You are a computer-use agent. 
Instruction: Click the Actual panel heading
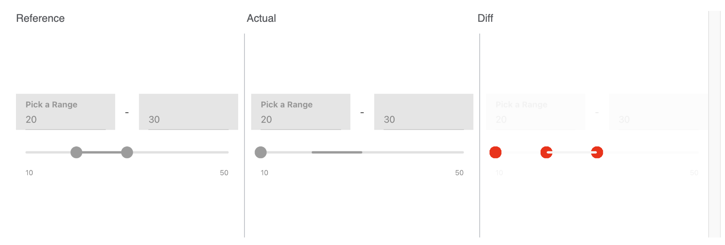(x=261, y=18)
